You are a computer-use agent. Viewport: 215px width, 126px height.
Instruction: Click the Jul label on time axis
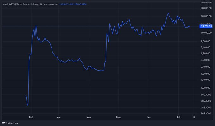178,117
